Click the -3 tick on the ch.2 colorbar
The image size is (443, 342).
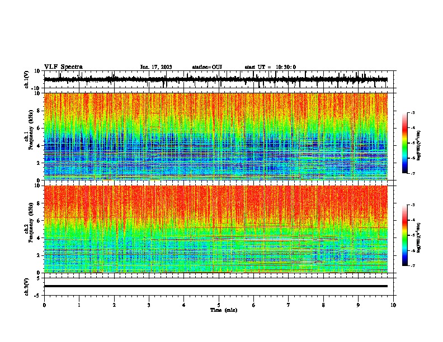click(x=412, y=205)
